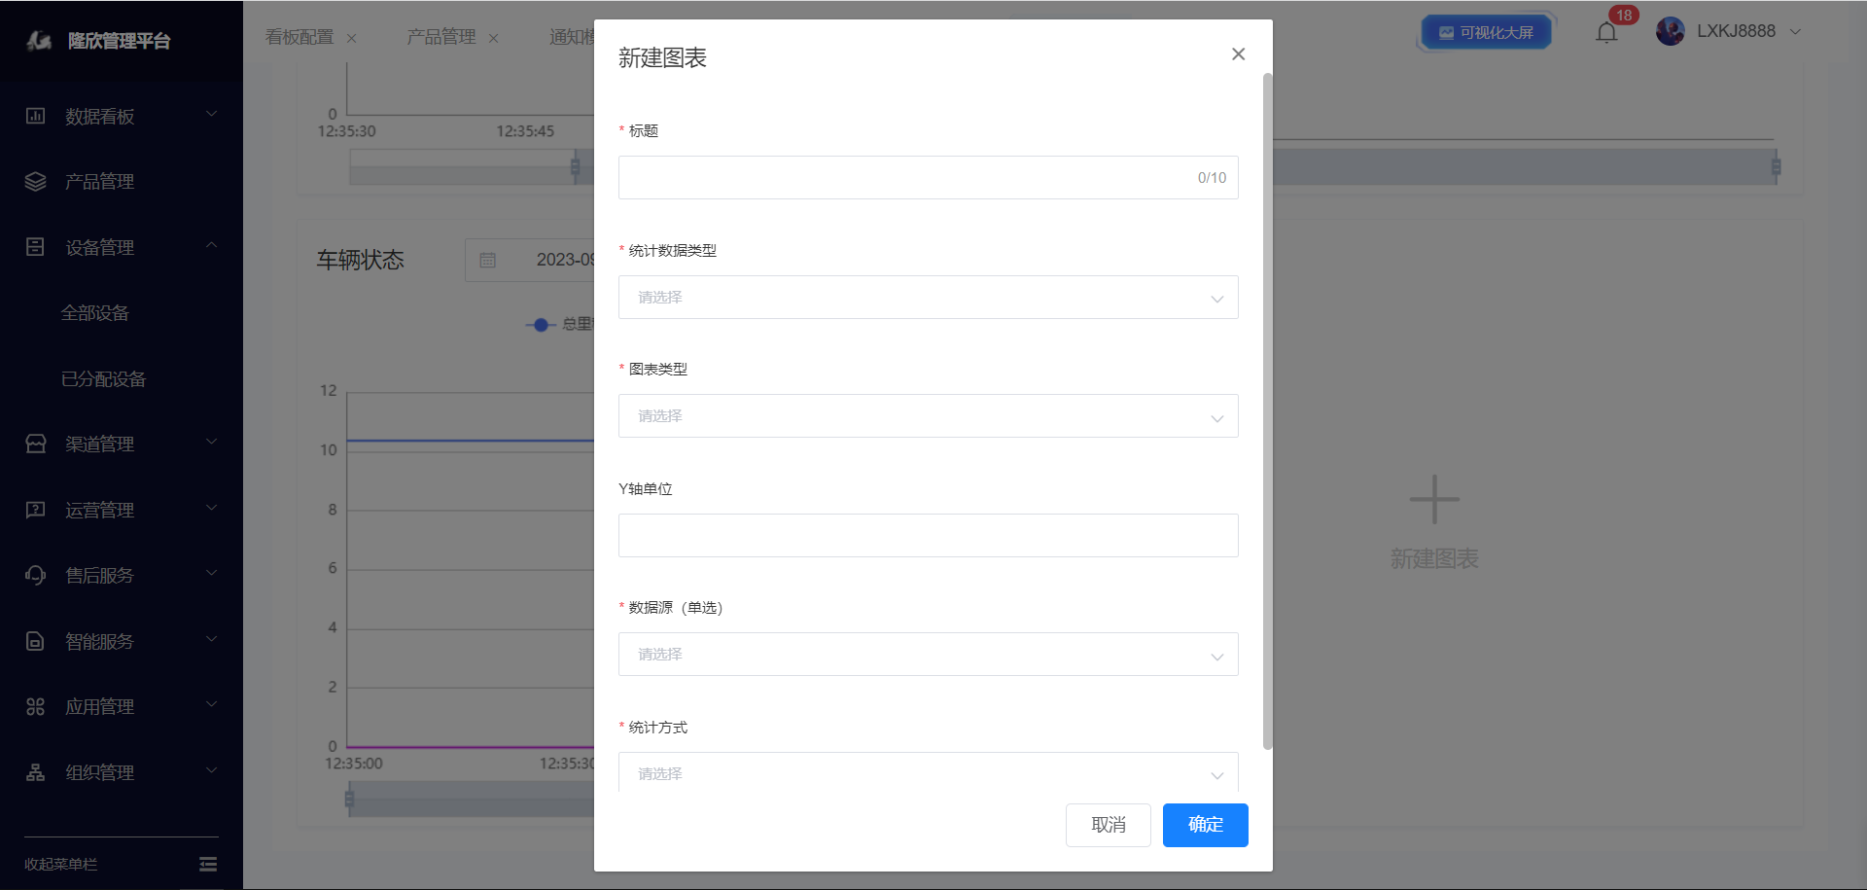Click the notification bell icon

1606,33
